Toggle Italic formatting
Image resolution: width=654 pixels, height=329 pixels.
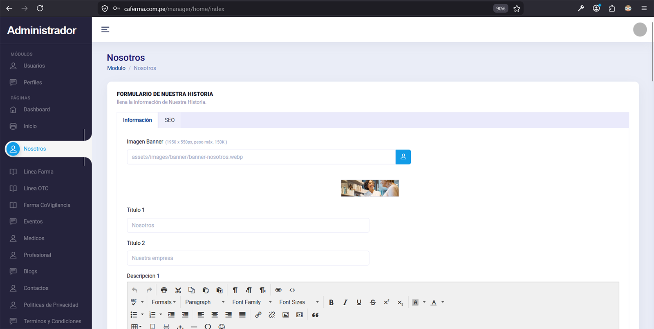coord(345,302)
